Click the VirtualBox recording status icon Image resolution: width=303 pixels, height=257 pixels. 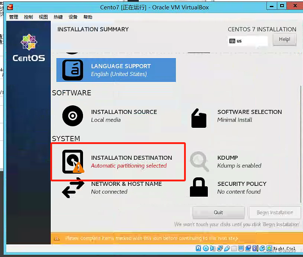point(248,248)
